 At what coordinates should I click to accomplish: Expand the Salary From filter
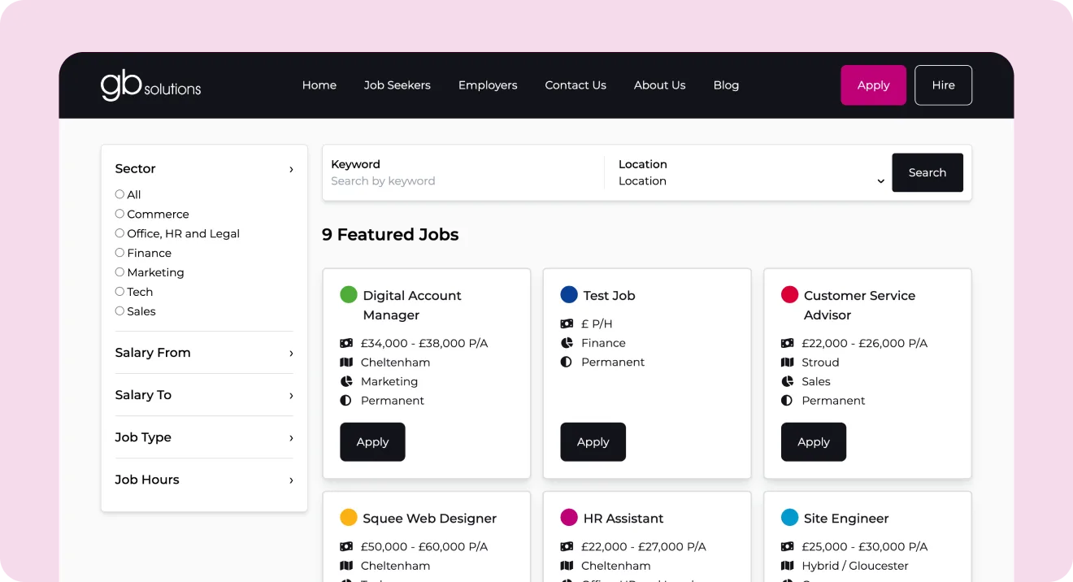point(203,353)
